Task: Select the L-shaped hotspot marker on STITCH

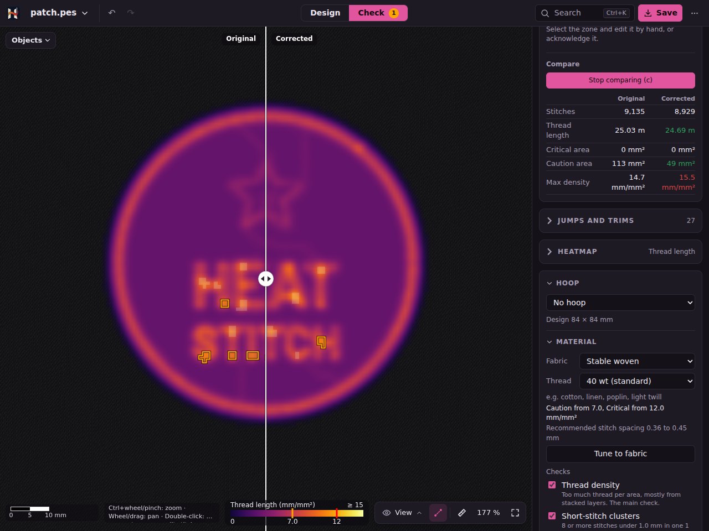Action: (x=321, y=342)
